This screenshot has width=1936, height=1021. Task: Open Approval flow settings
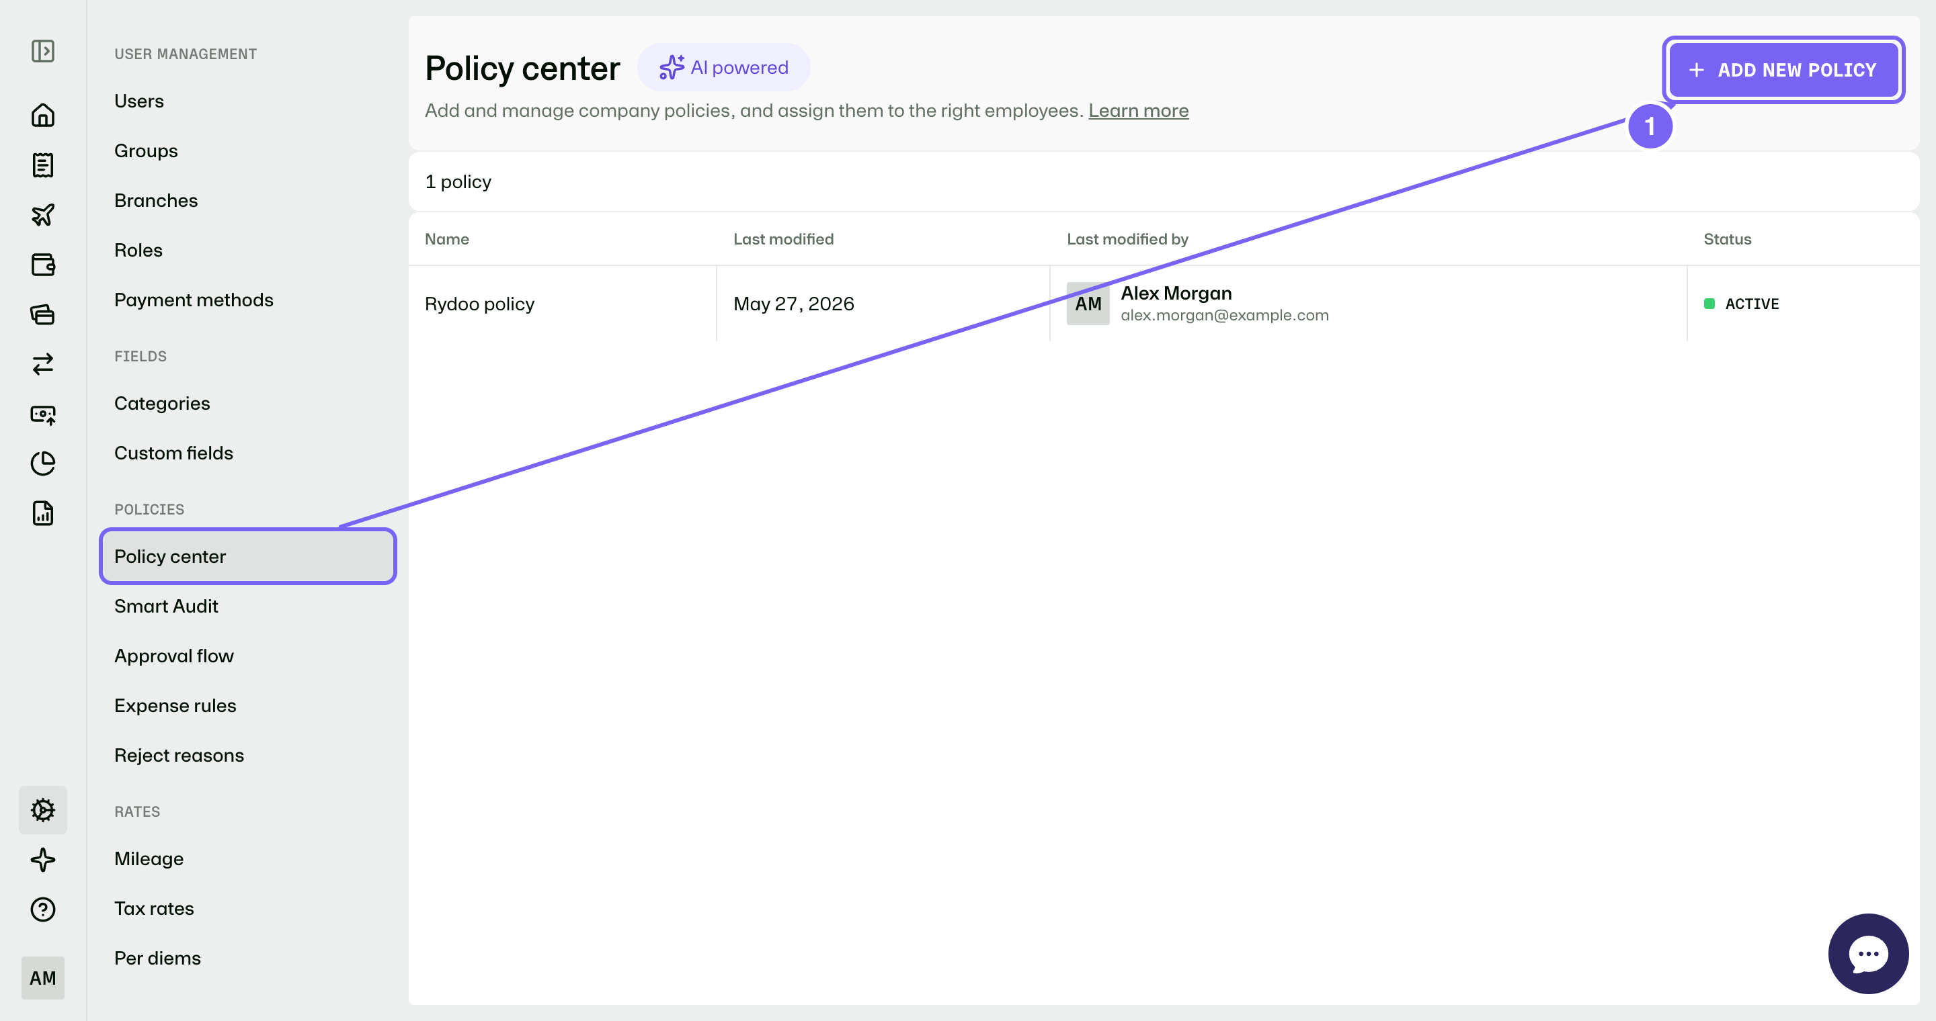173,656
